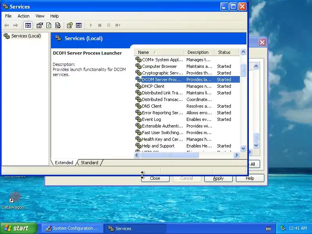Click the 12:41 AM system clock

point(298,228)
